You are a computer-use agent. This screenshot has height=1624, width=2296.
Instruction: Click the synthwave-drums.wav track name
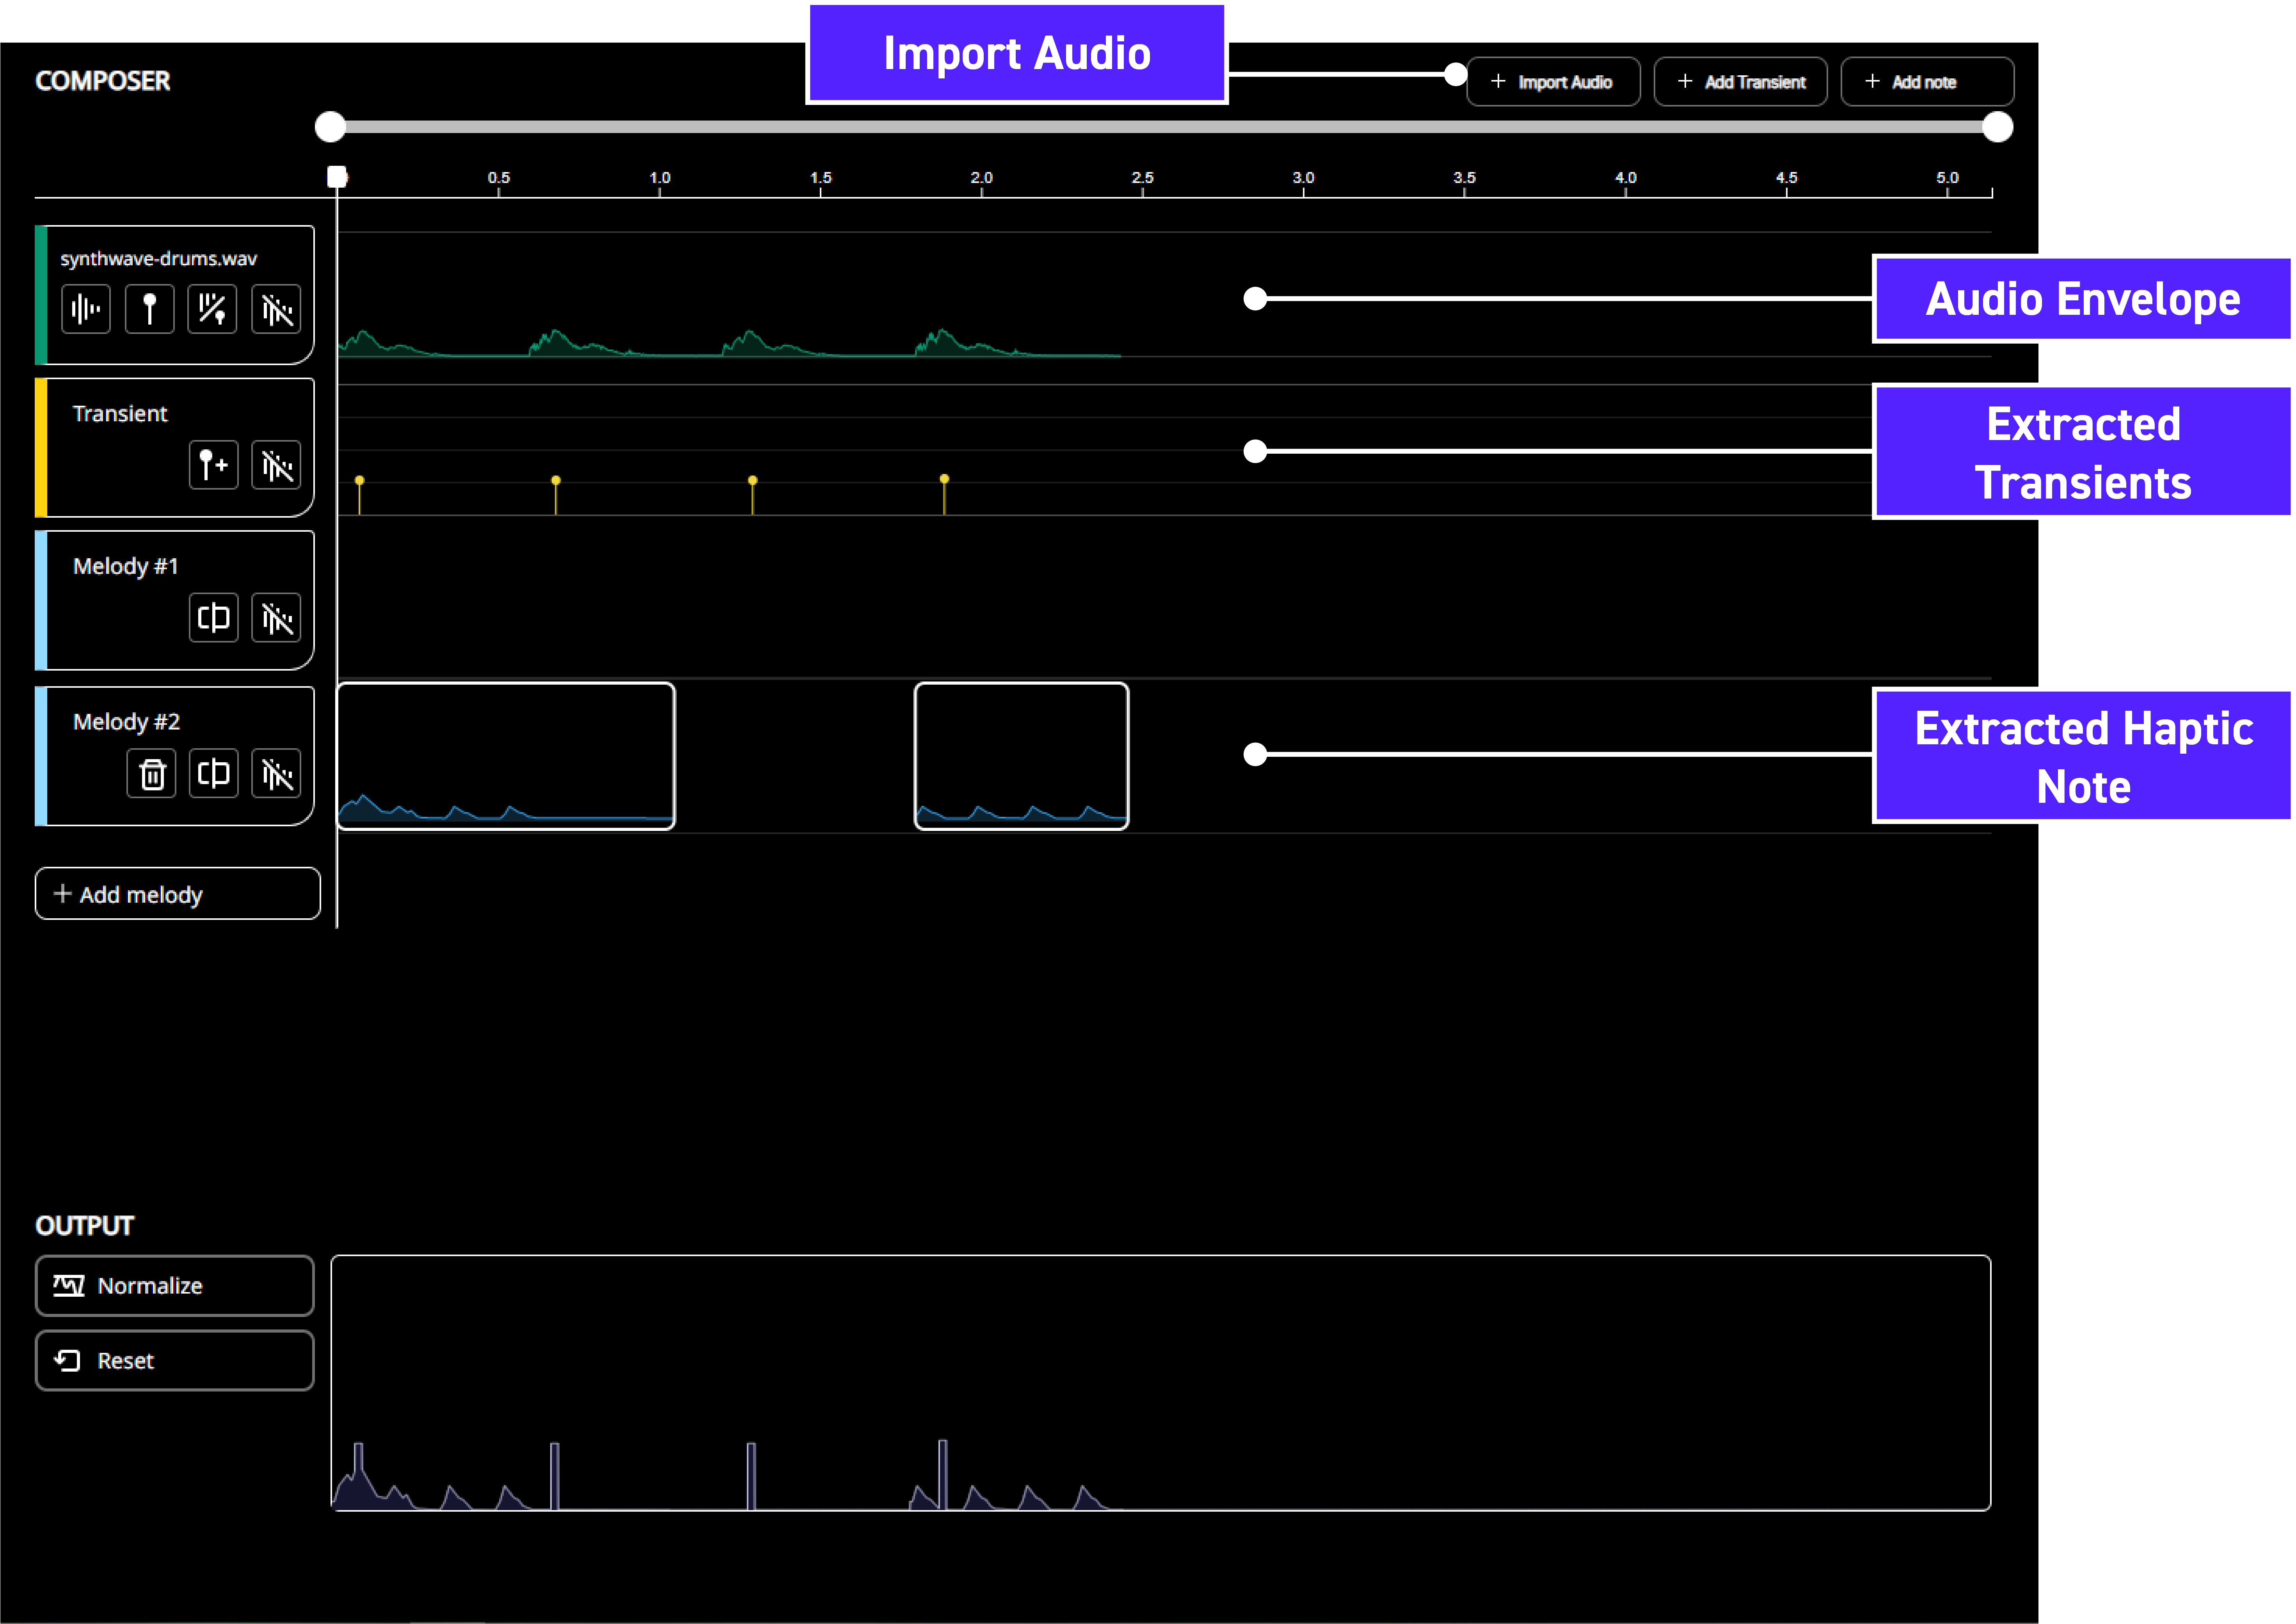[x=159, y=259]
